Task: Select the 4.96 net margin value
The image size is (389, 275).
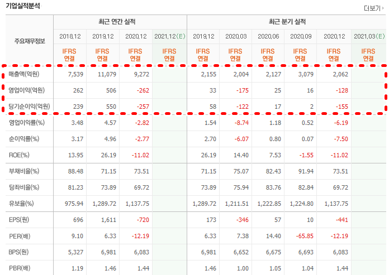Action: (111, 139)
